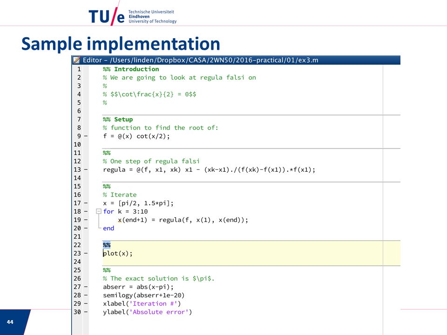Click the highlighted '%%' marker on line 22
Viewport: 447px width, 335px height.
click(107, 245)
